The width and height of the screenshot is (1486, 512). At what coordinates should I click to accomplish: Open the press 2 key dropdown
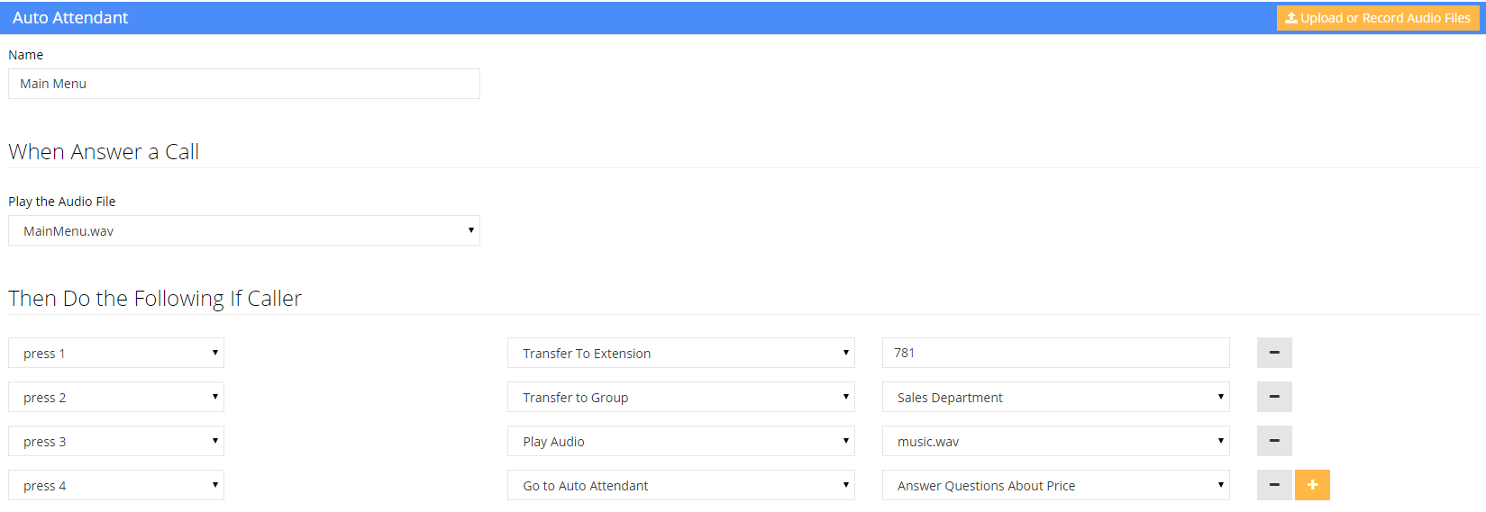click(116, 397)
